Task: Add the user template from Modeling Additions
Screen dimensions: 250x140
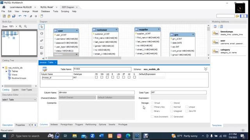Action: [x=228, y=42]
